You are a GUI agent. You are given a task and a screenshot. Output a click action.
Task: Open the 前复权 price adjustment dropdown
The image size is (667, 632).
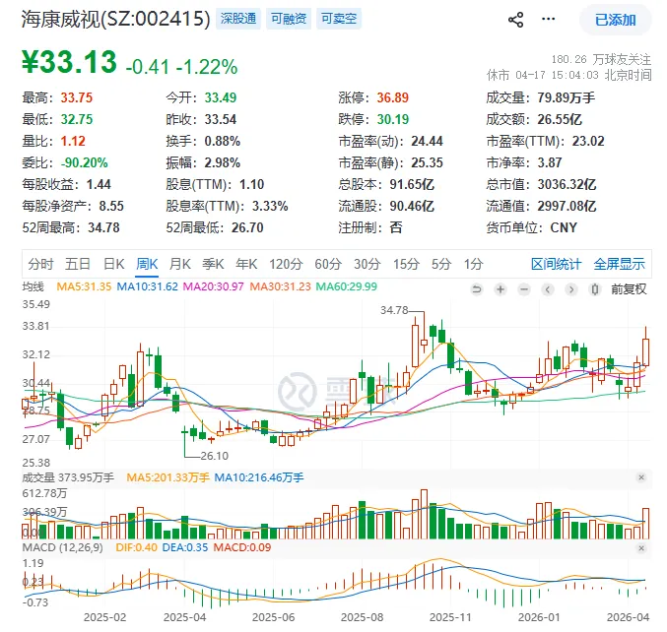629,289
